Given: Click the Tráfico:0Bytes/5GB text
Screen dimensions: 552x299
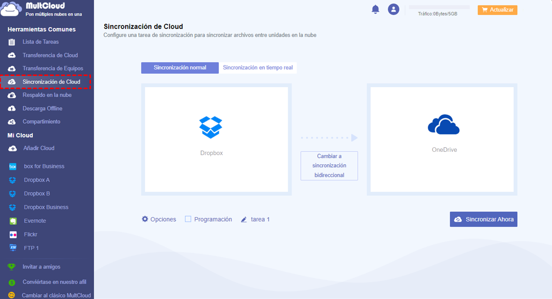Looking at the screenshot, I should (438, 14).
